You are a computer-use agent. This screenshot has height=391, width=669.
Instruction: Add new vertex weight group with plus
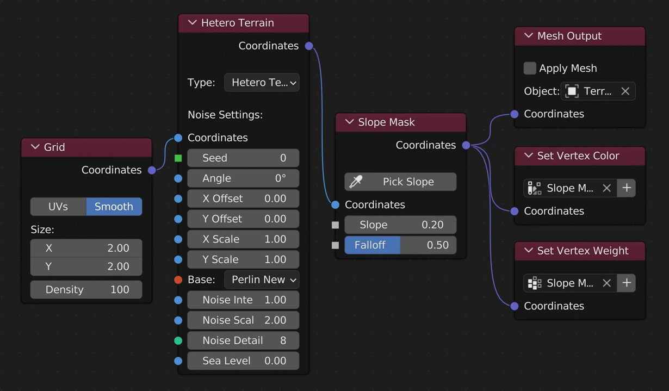pyautogui.click(x=627, y=283)
